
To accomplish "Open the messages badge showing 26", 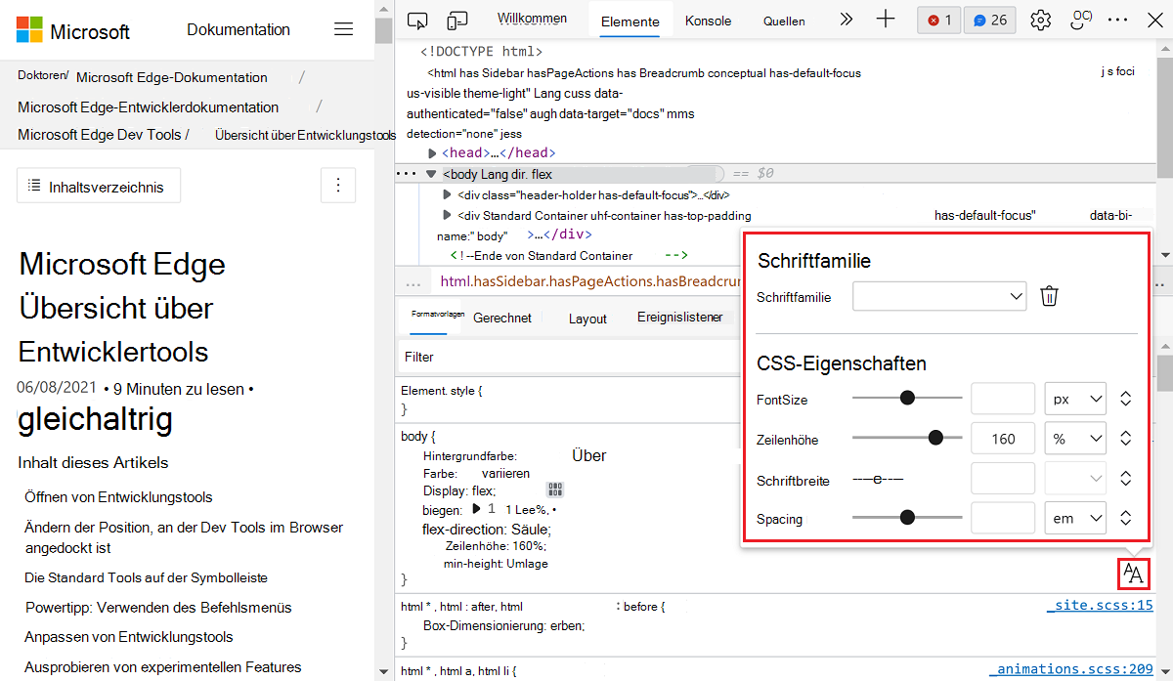I will point(990,20).
